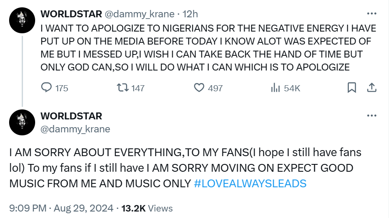Click WORLDSTAR display name on top tweet
Screen dimensions: 390x218
click(x=71, y=14)
